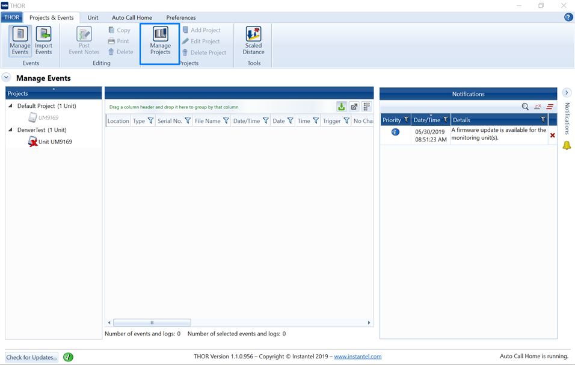This screenshot has height=365, width=575.
Task: Launch the Scaled Distance tool
Action: [x=253, y=41]
